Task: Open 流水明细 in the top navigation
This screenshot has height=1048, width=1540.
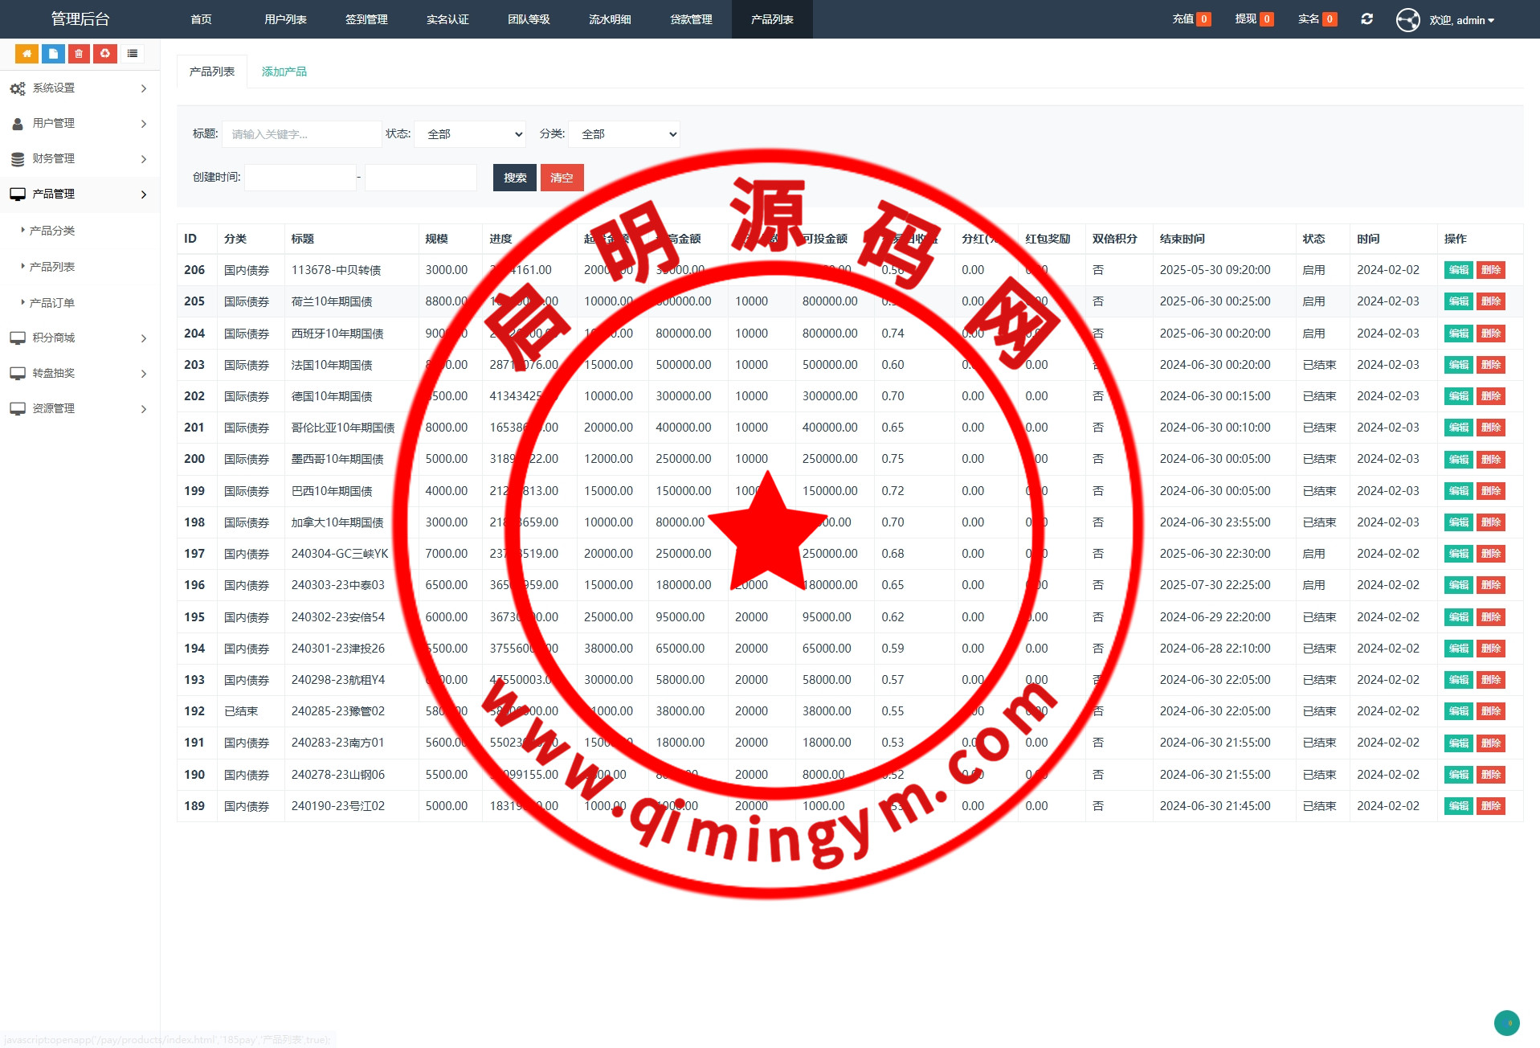Action: (x=610, y=19)
